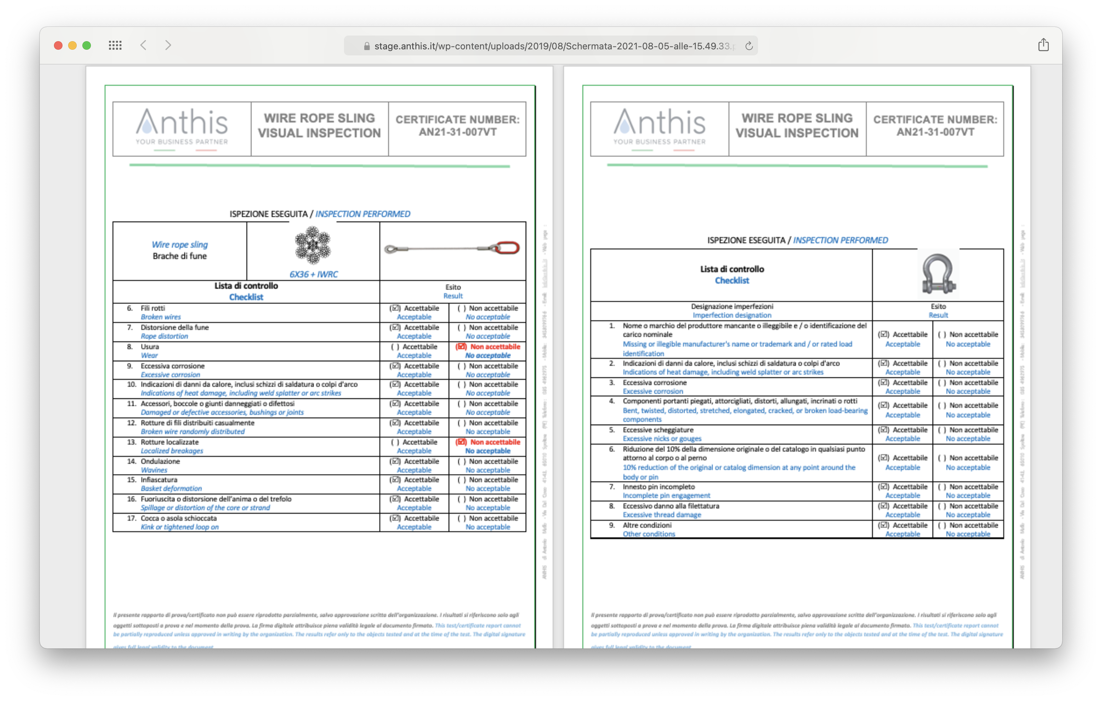
Task: Click "Riduzione del 10%" row text
Action: [744, 453]
